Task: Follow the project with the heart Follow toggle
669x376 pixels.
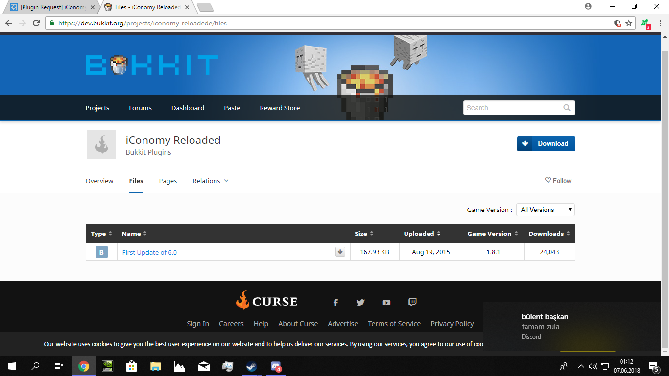Action: coord(558,181)
